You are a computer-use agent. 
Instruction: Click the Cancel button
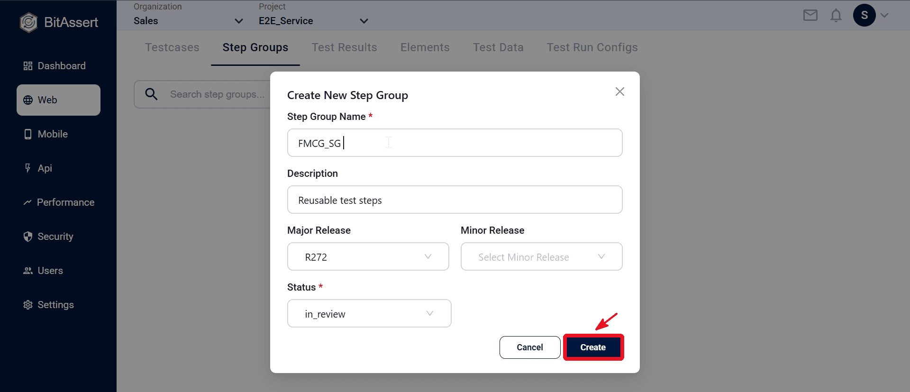(530, 347)
